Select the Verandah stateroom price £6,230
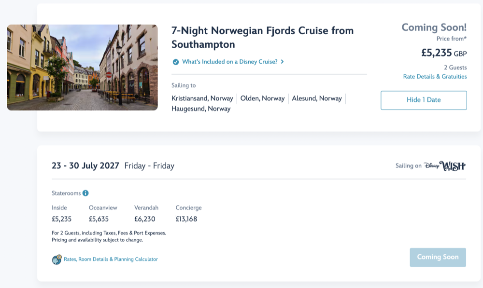The width and height of the screenshot is (483, 288). pyautogui.click(x=145, y=219)
